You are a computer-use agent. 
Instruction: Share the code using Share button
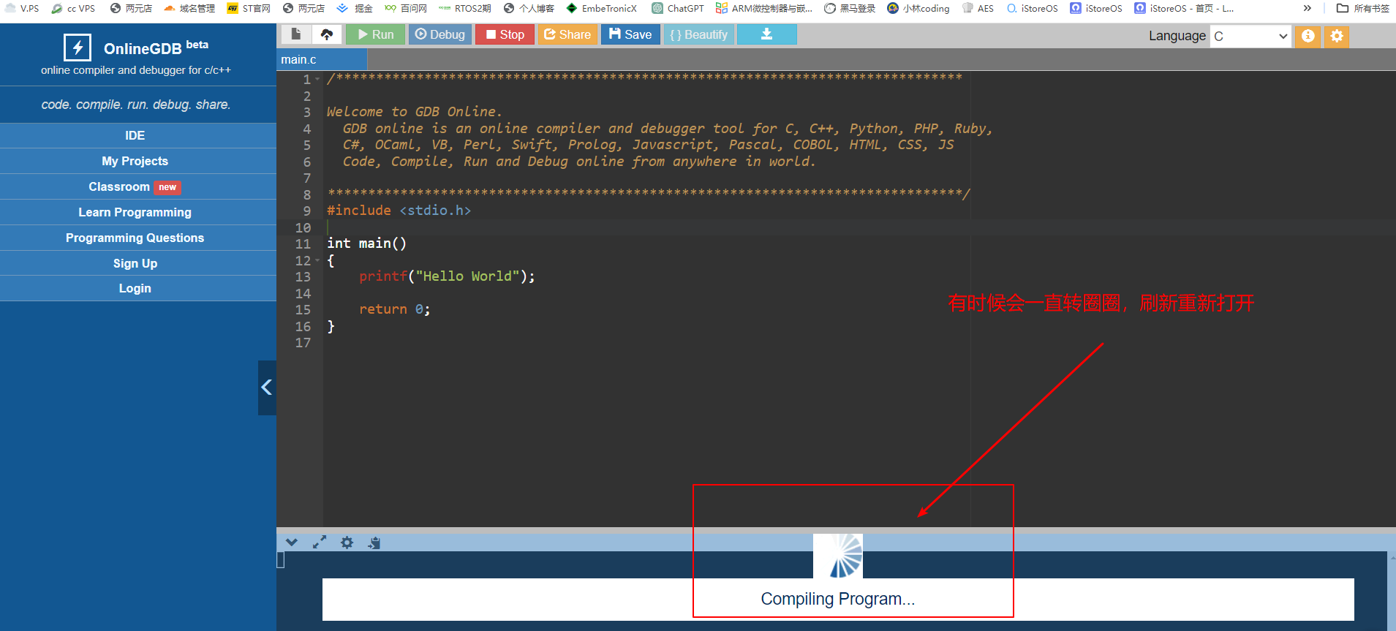point(567,34)
